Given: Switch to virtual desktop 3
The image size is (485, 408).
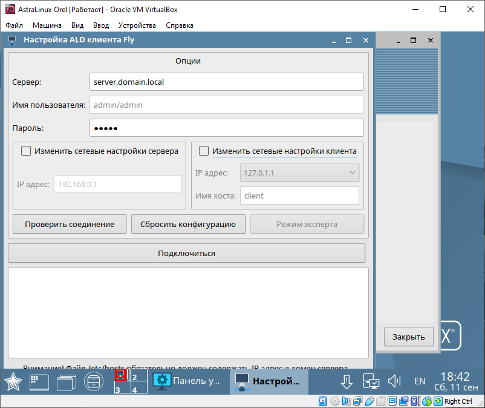Looking at the screenshot, I should [122, 387].
